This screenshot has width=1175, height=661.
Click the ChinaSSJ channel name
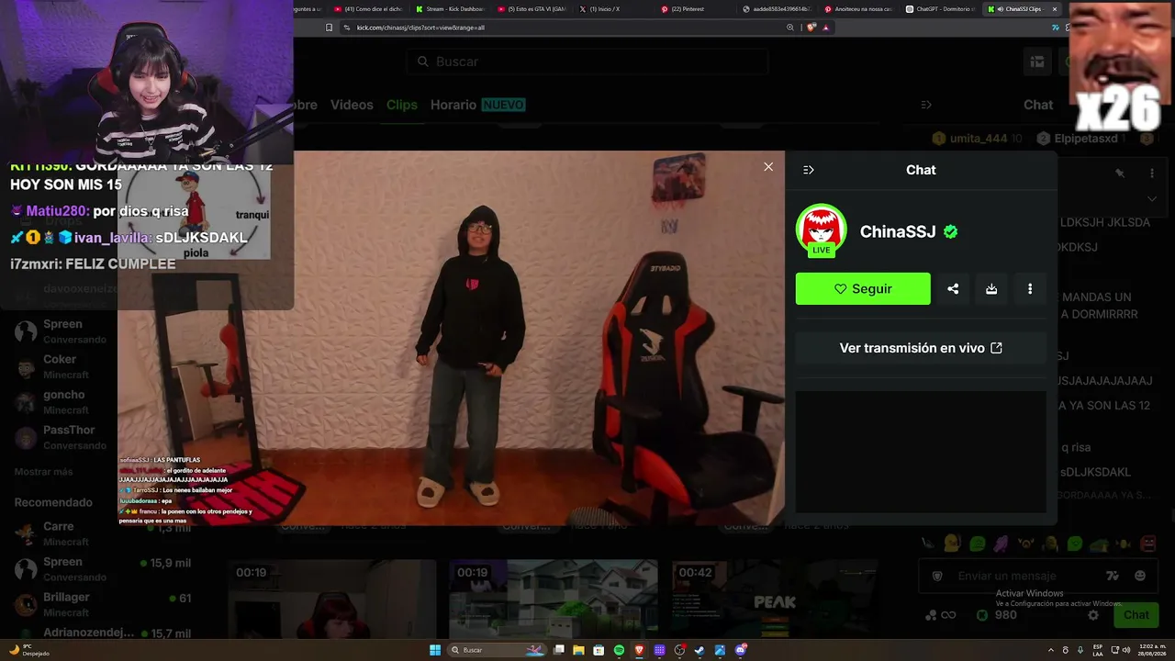pos(898,231)
